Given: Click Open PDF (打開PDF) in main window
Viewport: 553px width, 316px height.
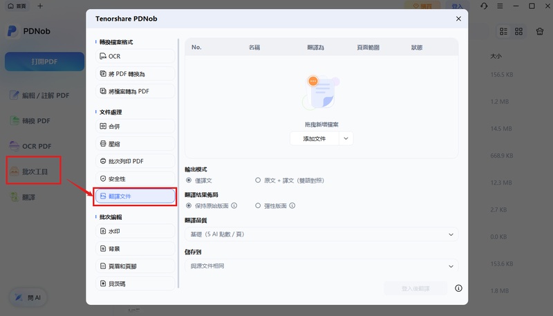Looking at the screenshot, I should 44,62.
